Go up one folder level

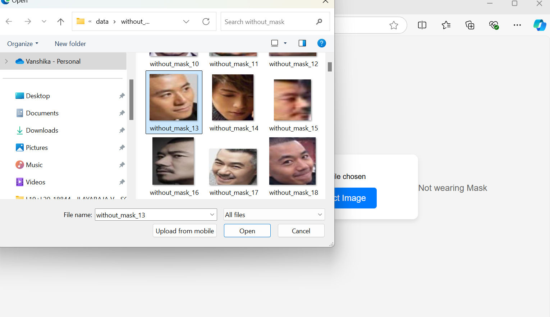click(x=61, y=22)
